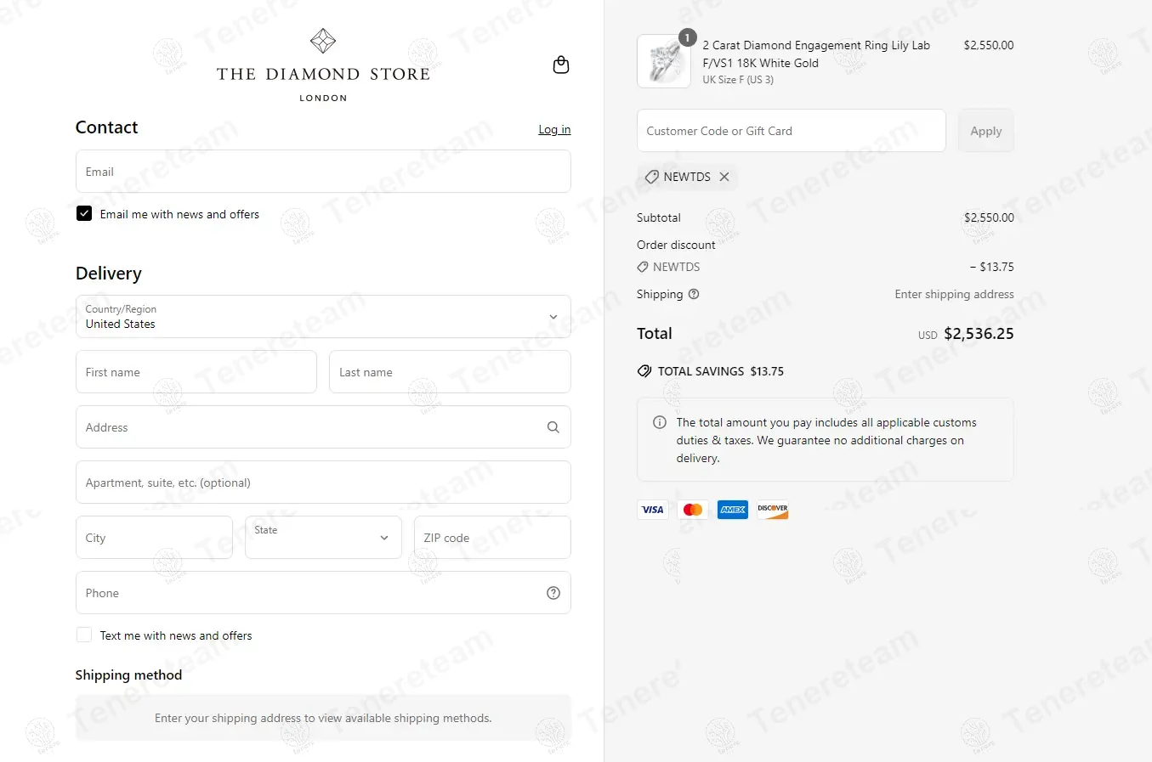This screenshot has width=1152, height=762.
Task: Click the Amex card icon
Action: click(x=733, y=510)
